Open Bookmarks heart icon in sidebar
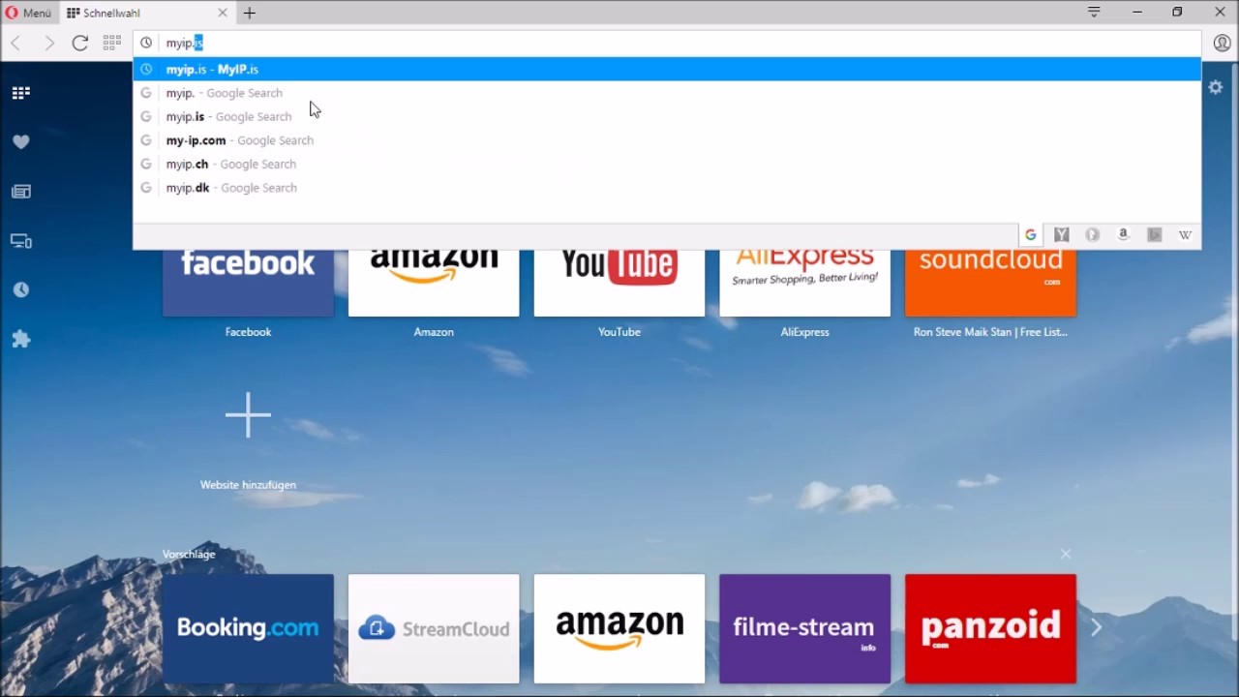 21,142
